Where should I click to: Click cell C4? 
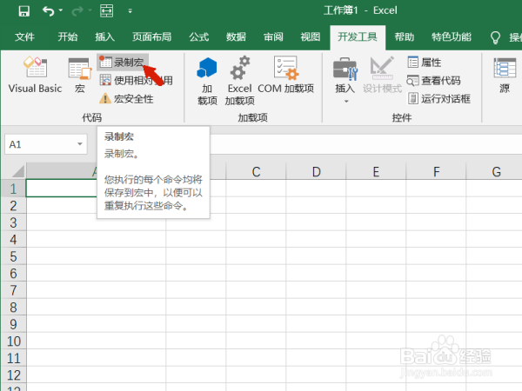point(256,240)
